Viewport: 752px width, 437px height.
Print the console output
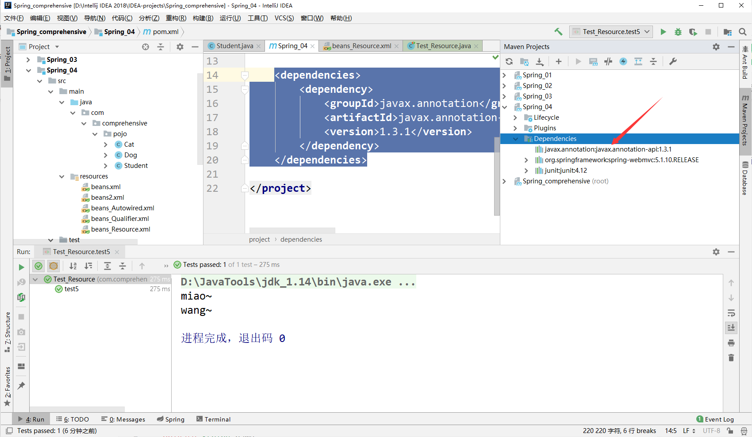tap(731, 343)
